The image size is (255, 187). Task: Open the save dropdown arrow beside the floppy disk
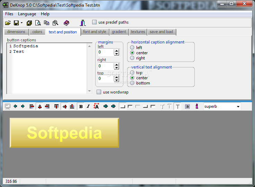click(21, 23)
